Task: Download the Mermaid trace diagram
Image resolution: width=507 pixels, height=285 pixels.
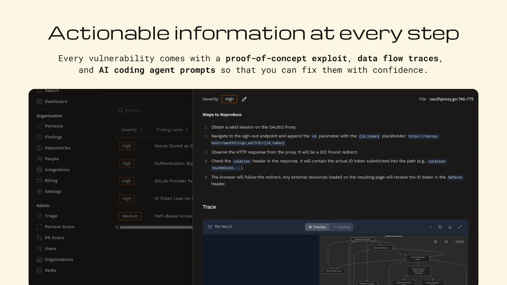Action: click(x=450, y=227)
